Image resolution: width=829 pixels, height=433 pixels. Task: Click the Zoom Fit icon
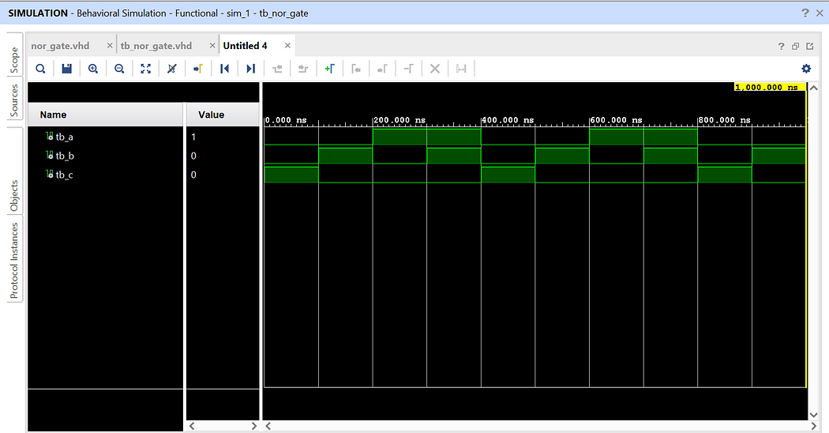[x=146, y=68]
